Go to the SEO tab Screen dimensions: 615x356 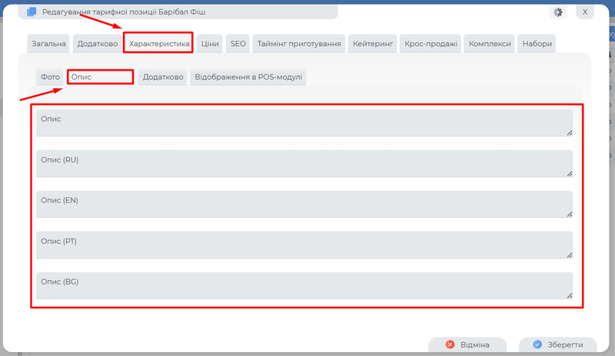pos(238,44)
